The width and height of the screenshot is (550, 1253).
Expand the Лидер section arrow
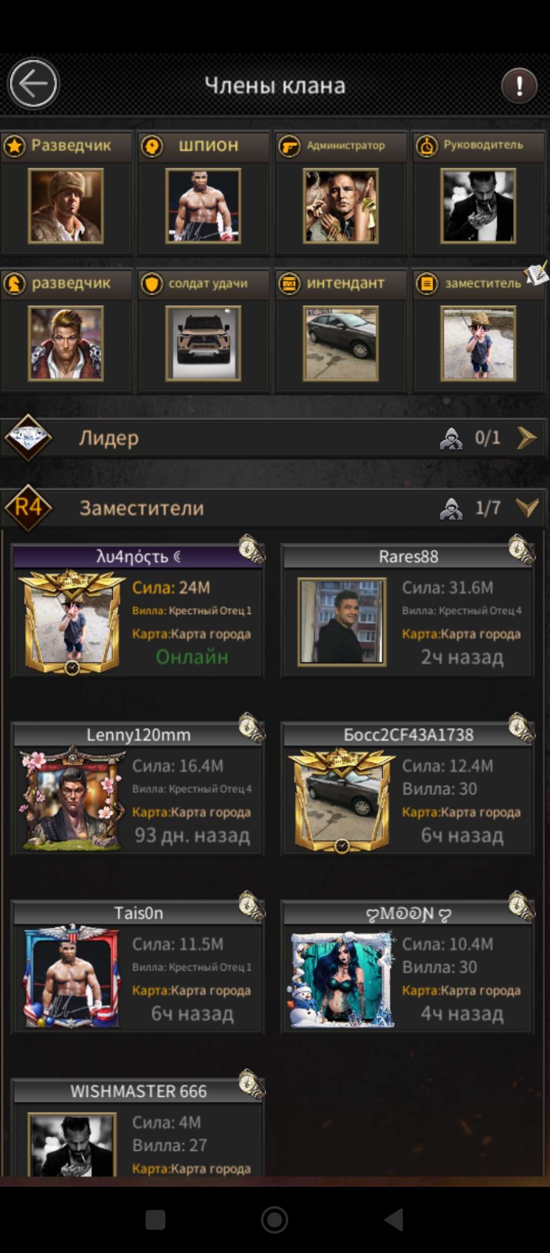527,438
